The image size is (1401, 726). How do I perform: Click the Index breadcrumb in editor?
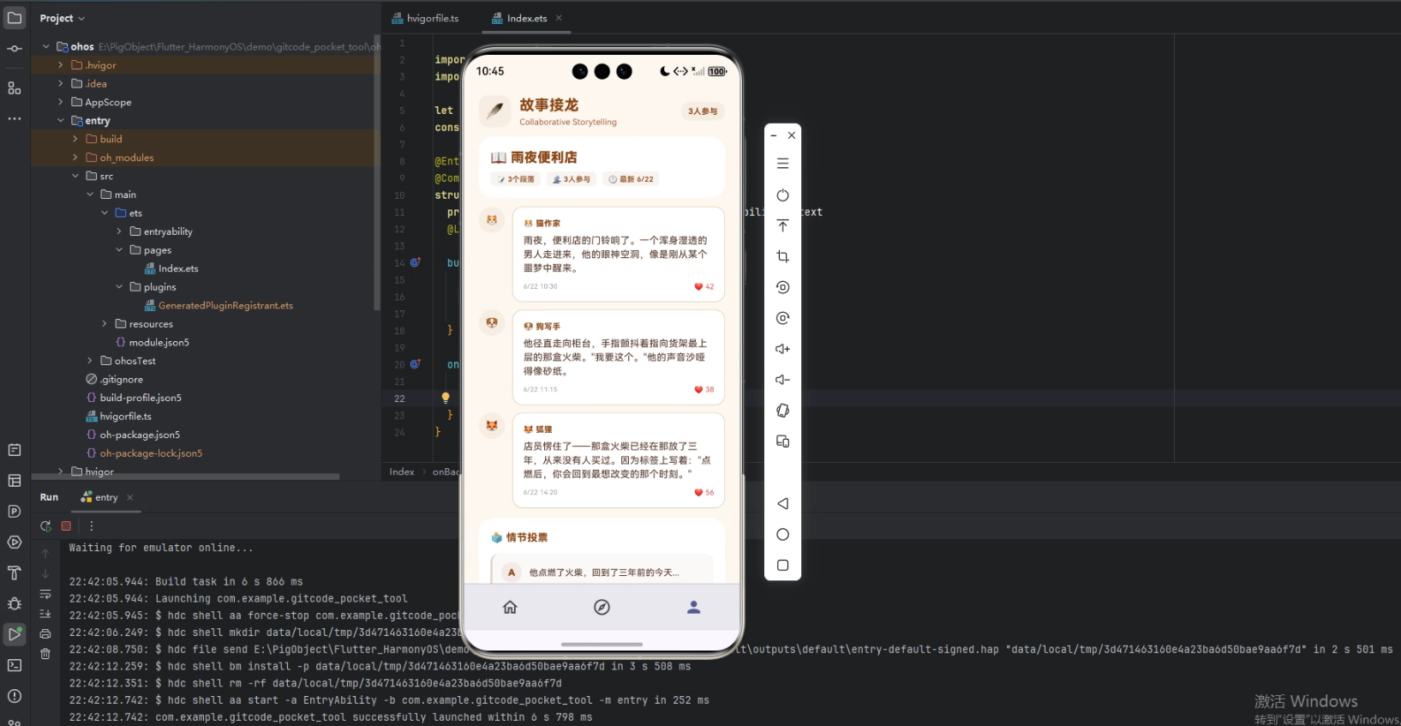click(402, 472)
